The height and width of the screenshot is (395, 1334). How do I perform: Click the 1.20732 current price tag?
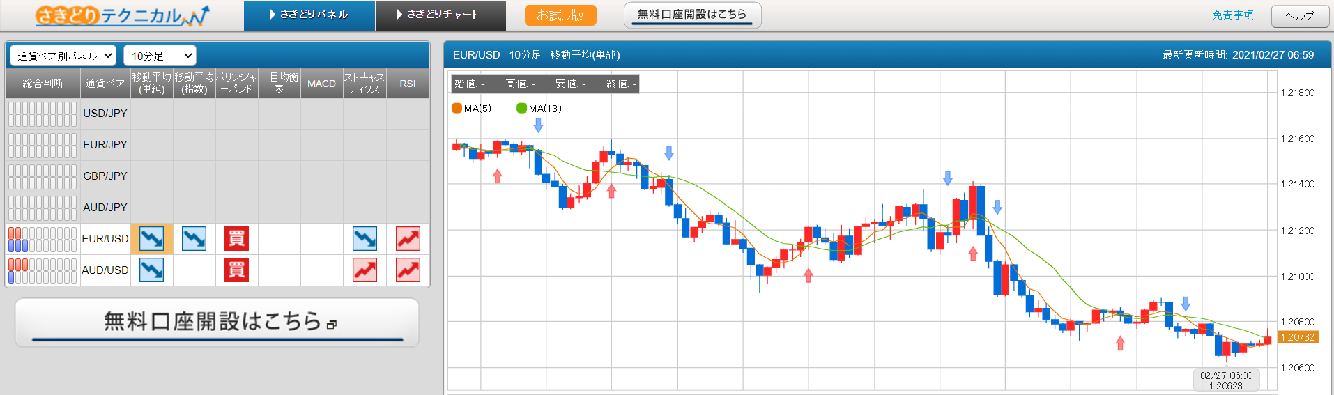tap(1299, 337)
